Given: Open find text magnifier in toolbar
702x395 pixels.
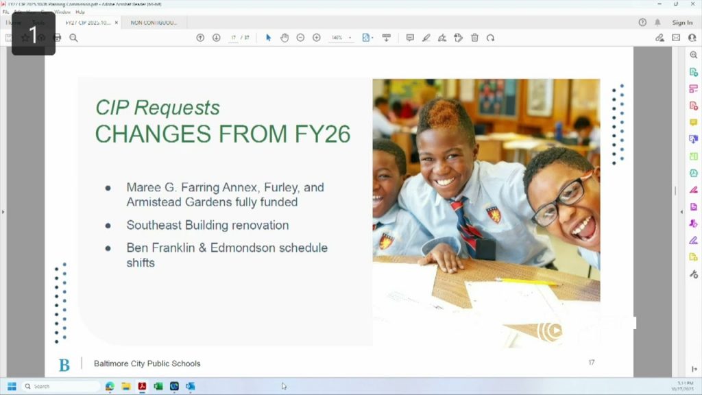Looking at the screenshot, I should tap(73, 38).
